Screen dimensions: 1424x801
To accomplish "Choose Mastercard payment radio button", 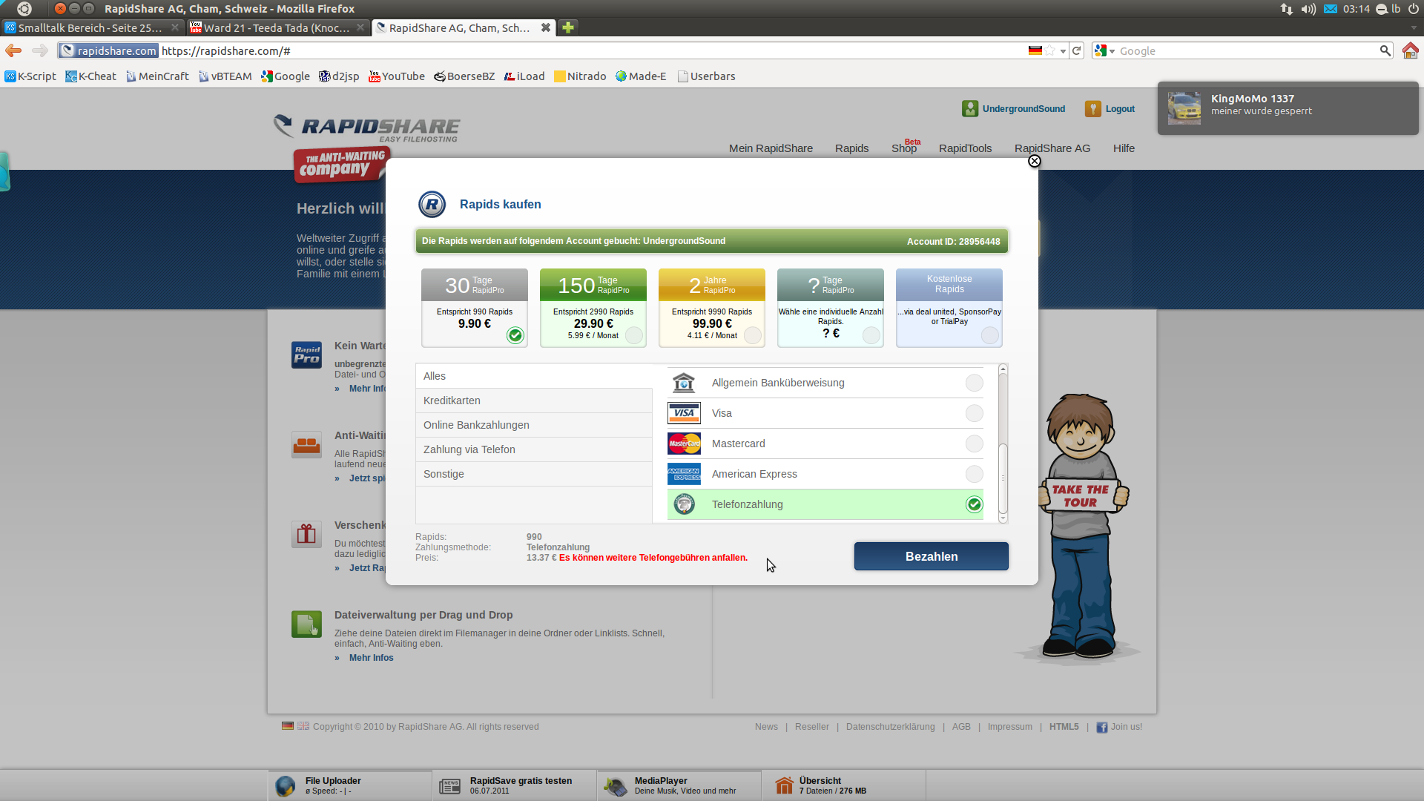I will 975,444.
